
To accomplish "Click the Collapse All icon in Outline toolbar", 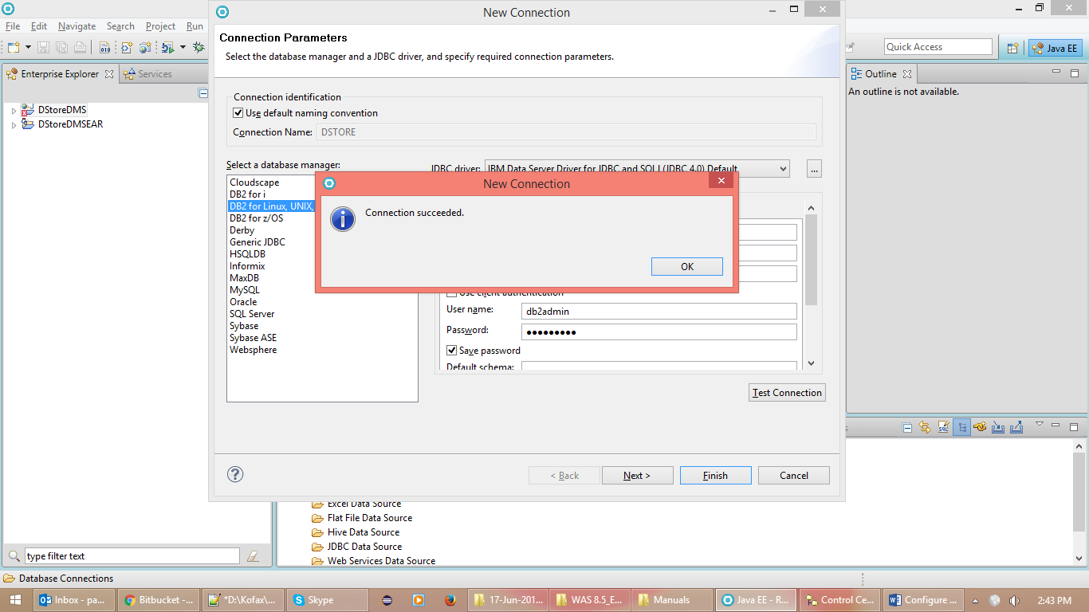I will pos(907,427).
